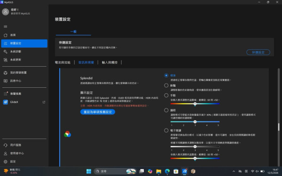This screenshot has width=282, height=176.
Task: Open 設定 settings at sidebar bottom
Action: [x=24, y=161]
